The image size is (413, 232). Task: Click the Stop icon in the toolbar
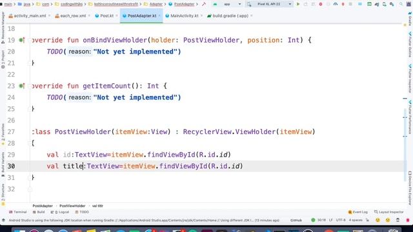point(350,5)
